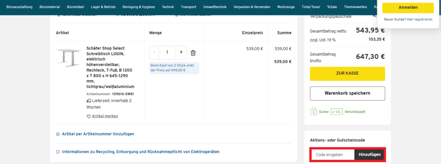Click the Ust. amount 103,35 €
The image size is (441, 164).
[376, 39]
